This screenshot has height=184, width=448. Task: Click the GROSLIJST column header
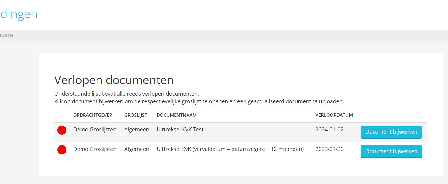[x=136, y=115]
